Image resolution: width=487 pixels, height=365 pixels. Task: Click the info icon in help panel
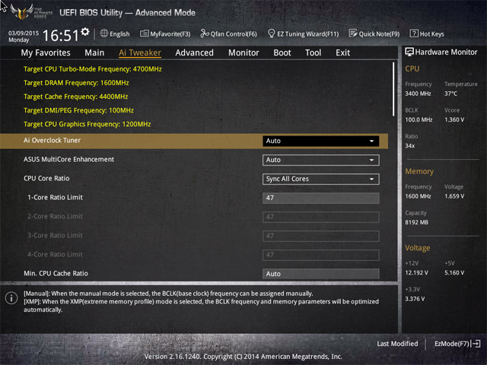11,298
